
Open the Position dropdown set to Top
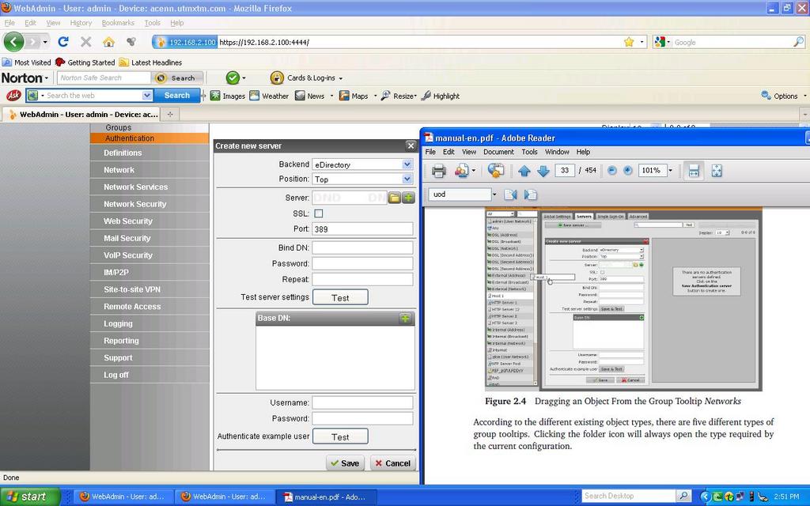[x=407, y=179]
